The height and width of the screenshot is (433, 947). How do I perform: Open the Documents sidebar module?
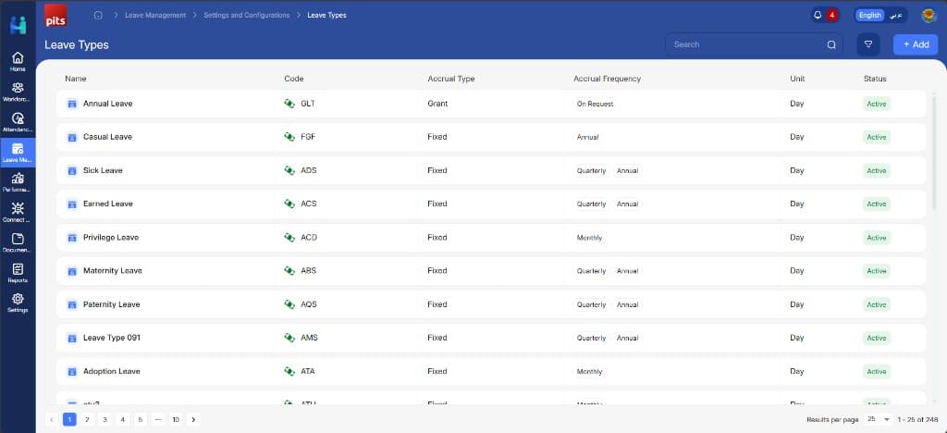18,242
